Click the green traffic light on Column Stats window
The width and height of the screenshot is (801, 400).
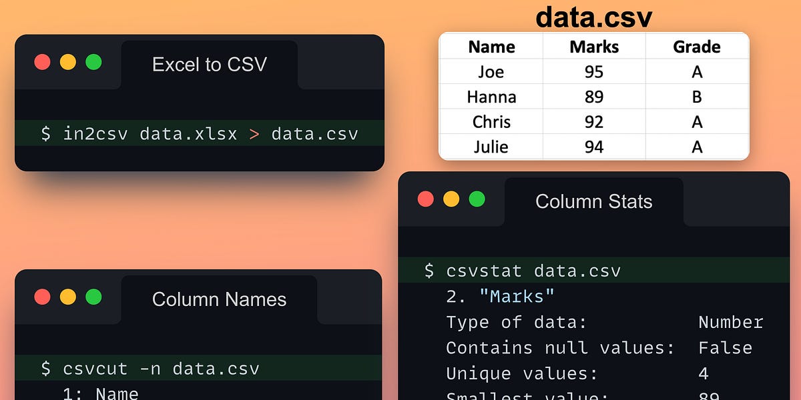point(477,199)
